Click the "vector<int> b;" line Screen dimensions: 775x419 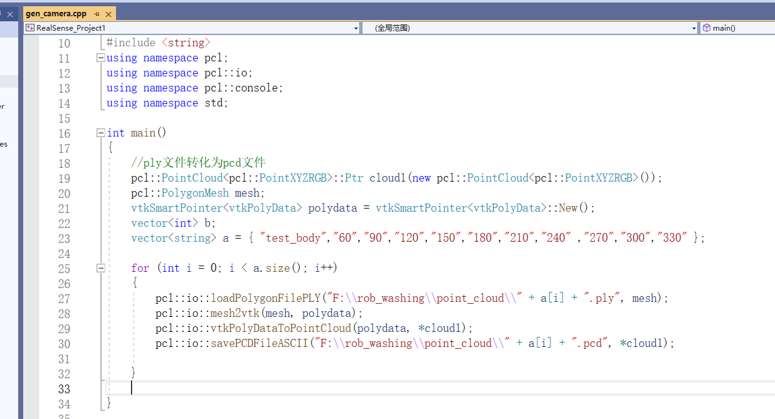(x=174, y=223)
